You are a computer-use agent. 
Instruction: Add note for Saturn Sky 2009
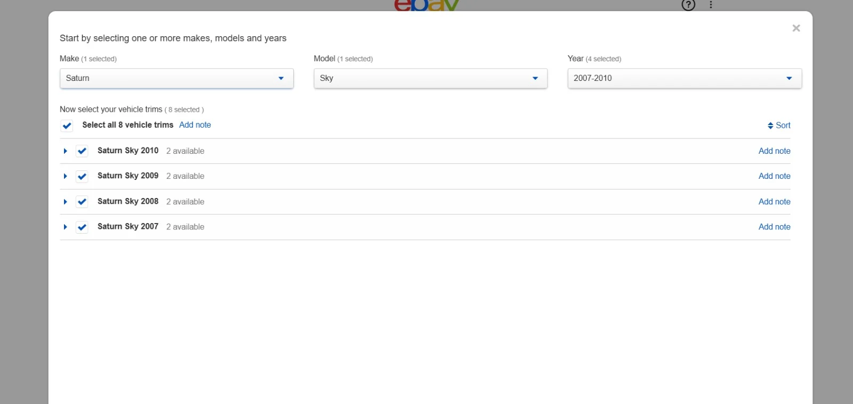coord(775,176)
